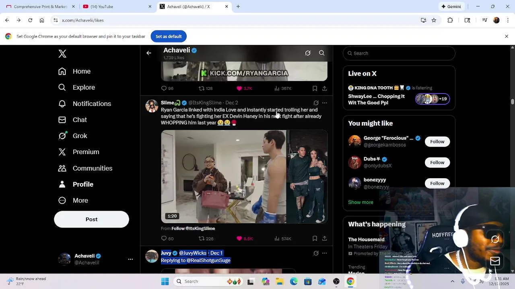Repost the post showing 128 reposts
The image size is (515, 289).
point(206,88)
